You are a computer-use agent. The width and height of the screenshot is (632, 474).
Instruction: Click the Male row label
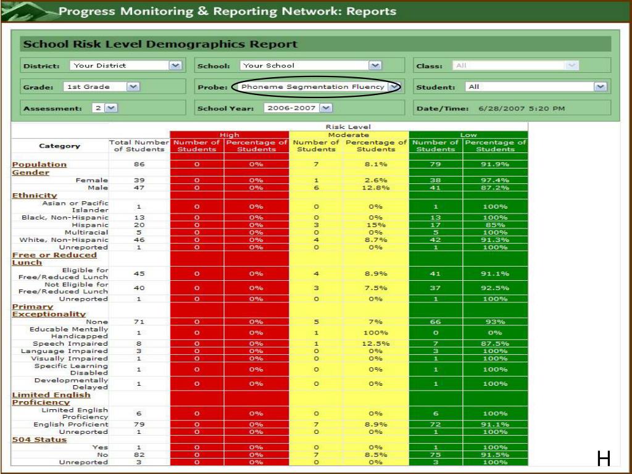click(x=98, y=188)
